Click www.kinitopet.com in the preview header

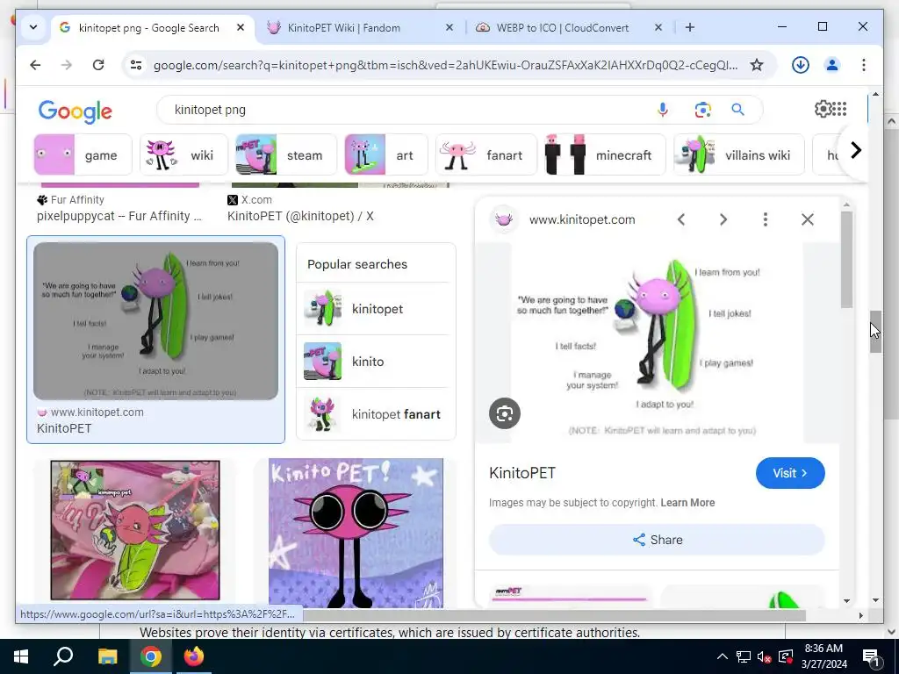(x=582, y=219)
